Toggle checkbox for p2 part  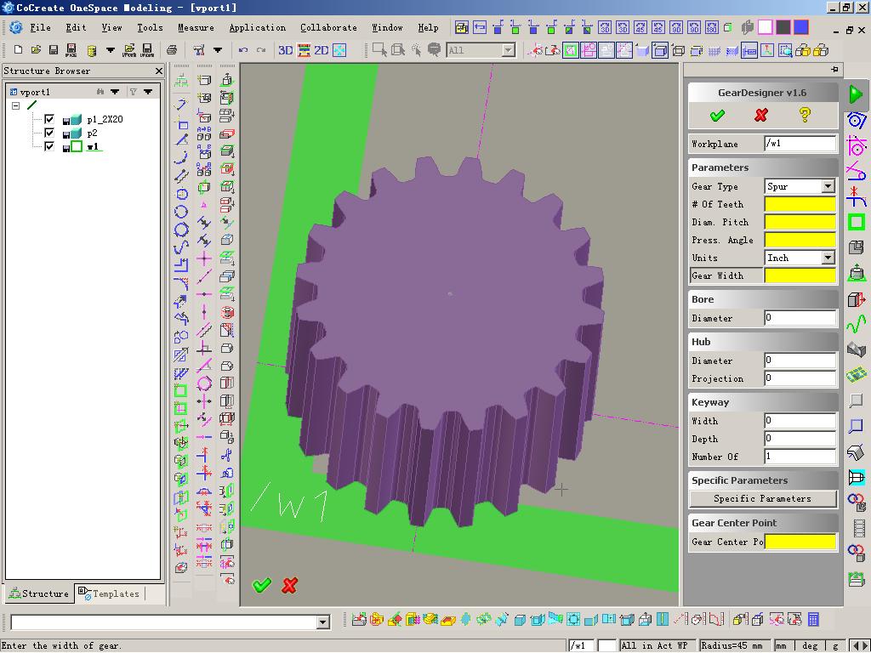coord(49,133)
